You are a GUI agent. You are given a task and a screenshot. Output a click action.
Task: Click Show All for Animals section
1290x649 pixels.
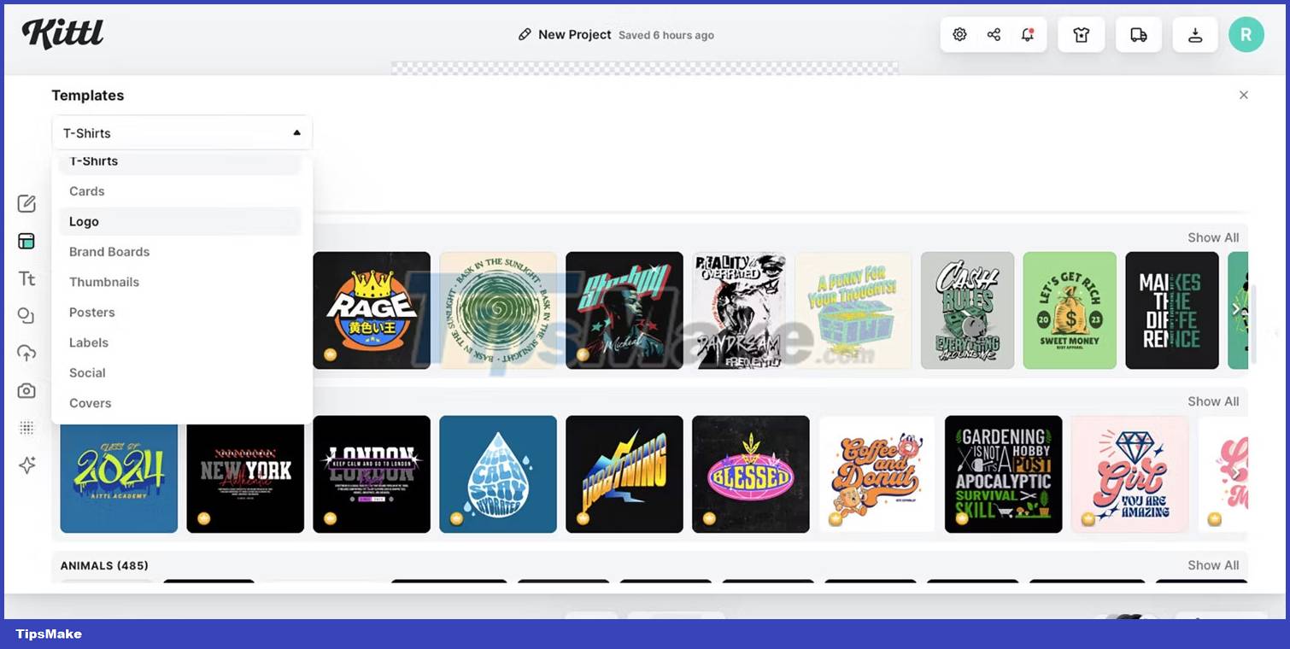(x=1213, y=565)
